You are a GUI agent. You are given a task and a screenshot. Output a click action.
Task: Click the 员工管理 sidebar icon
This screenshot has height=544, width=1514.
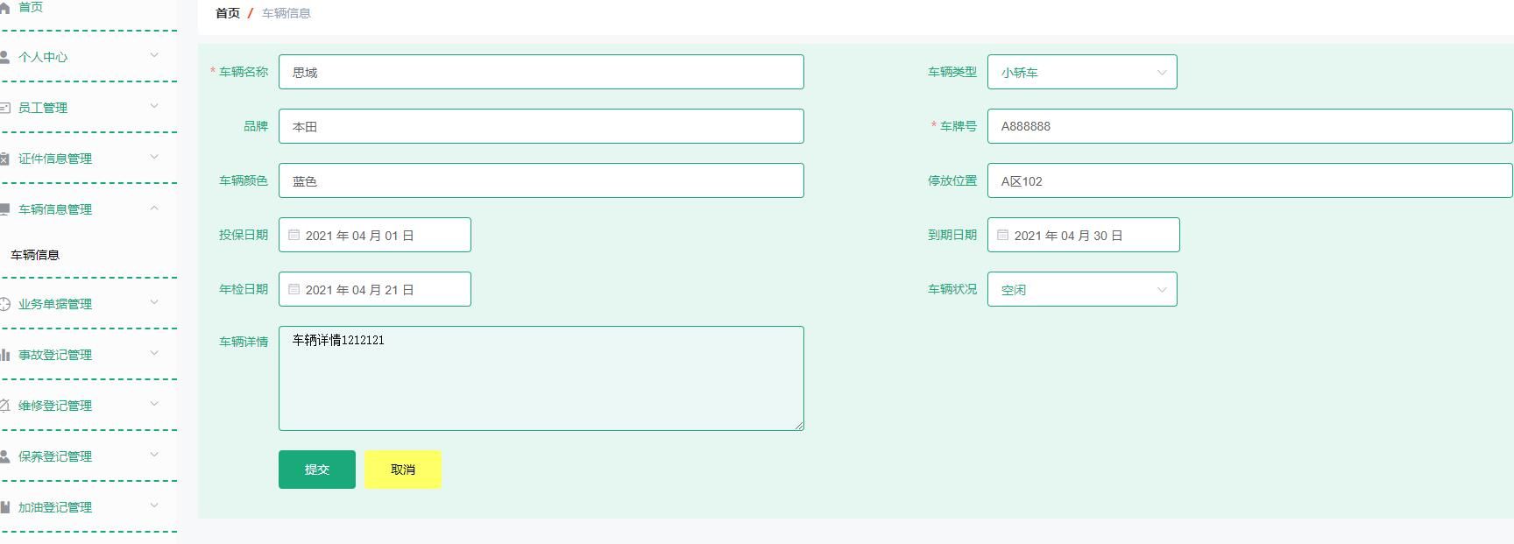click(5, 108)
